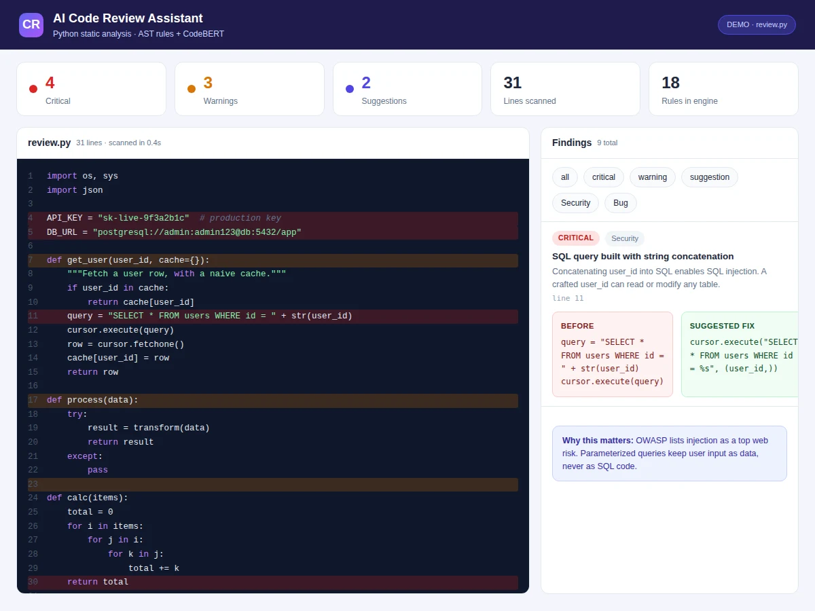Toggle the 'warning' filter chip
Viewport: 815px width, 611px height.
[x=653, y=177]
